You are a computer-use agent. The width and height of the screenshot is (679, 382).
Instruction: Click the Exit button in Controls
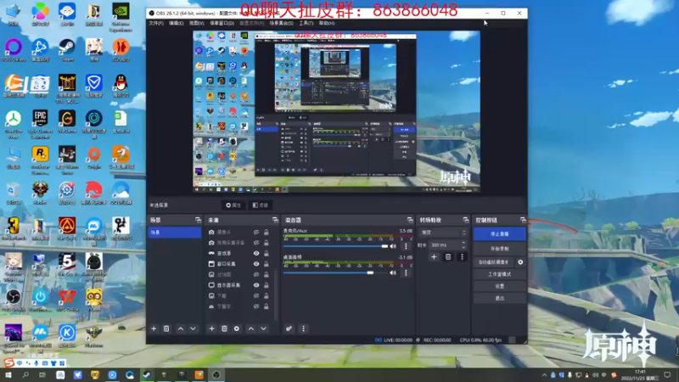pyautogui.click(x=500, y=299)
